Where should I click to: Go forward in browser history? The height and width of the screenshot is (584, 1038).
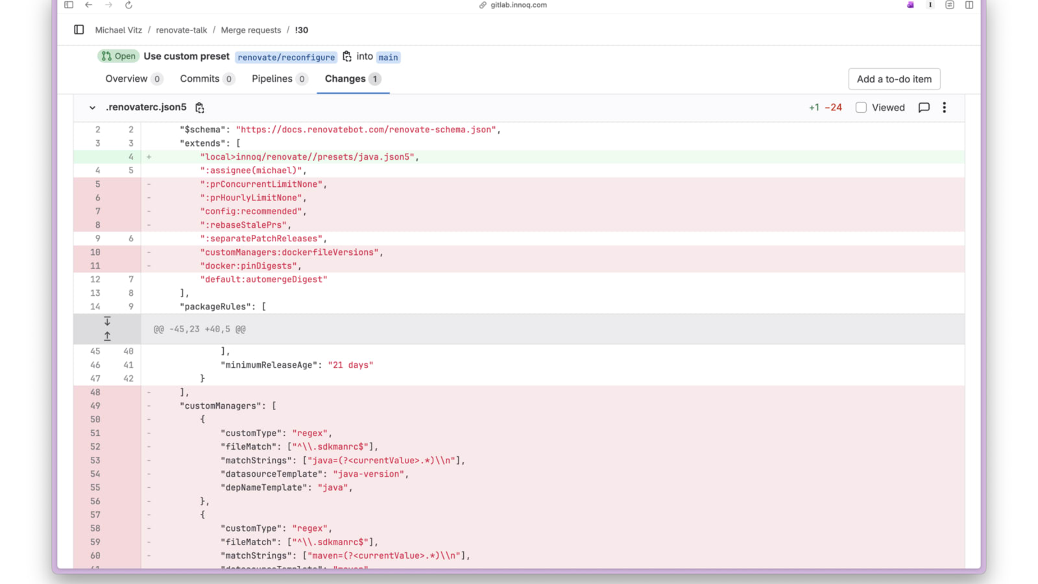(x=108, y=5)
